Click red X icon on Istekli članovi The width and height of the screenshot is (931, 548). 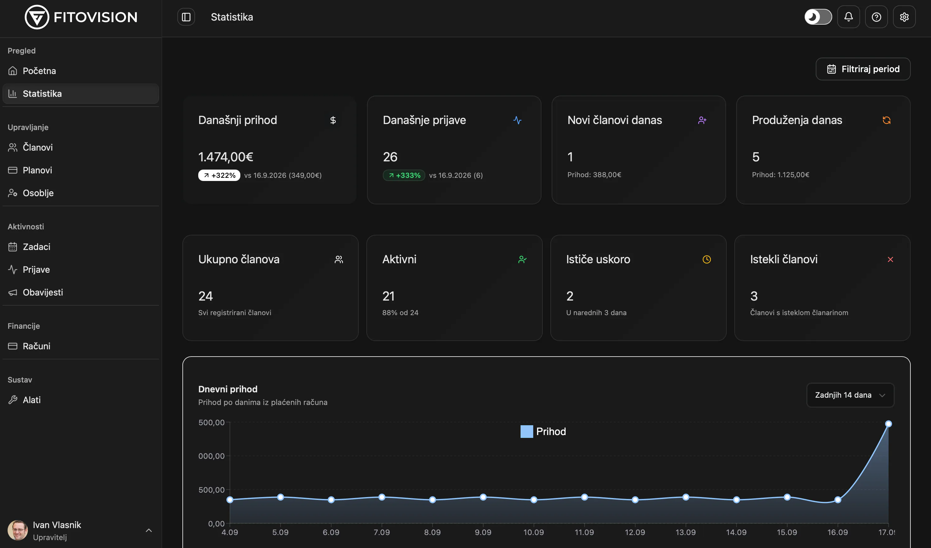890,259
